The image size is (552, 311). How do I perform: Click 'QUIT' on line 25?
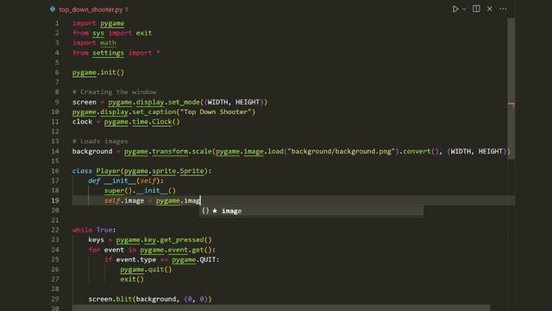pyautogui.click(x=208, y=259)
